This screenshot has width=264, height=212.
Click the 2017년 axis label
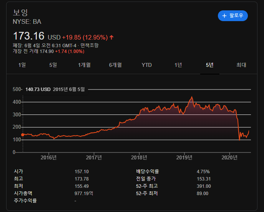pos(94,157)
